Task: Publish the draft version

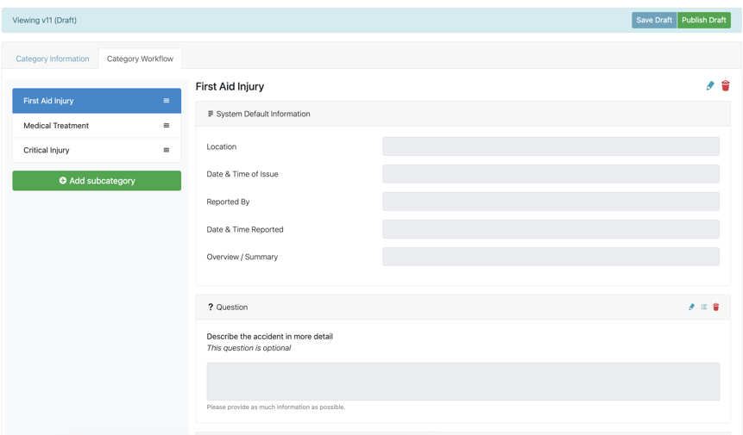Action: pos(703,20)
